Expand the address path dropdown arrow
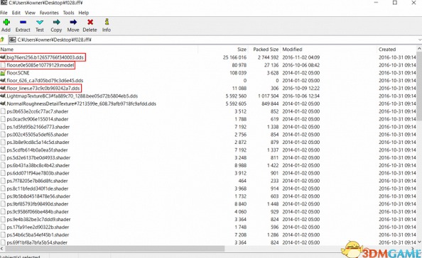 420,40
